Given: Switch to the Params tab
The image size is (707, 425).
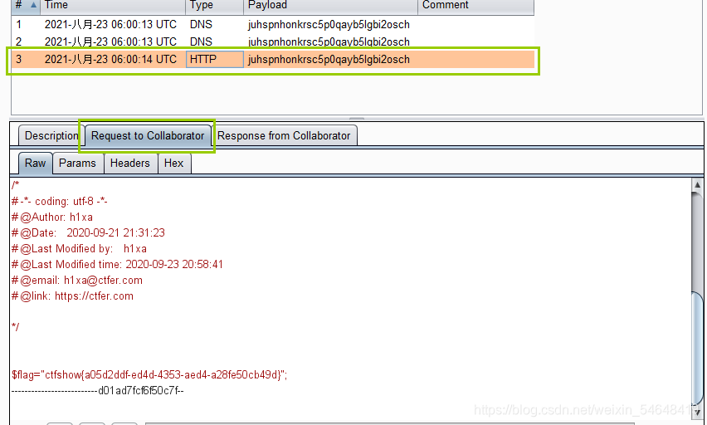Looking at the screenshot, I should point(77,164).
